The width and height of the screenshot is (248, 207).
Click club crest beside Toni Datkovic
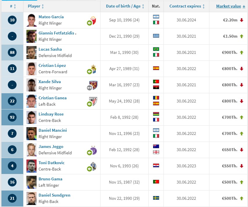pos(93,166)
